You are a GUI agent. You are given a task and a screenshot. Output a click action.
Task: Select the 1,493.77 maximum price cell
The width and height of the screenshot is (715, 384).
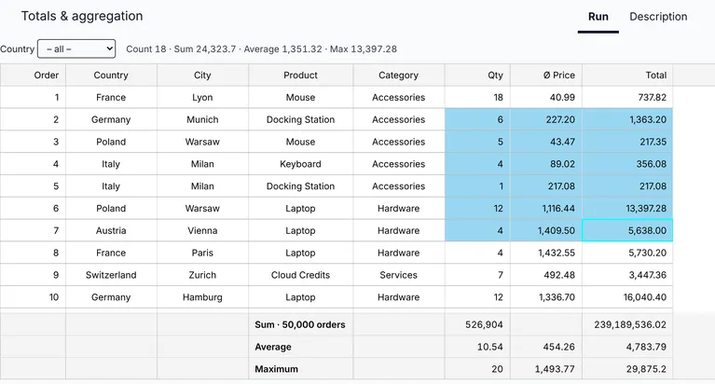(546, 369)
